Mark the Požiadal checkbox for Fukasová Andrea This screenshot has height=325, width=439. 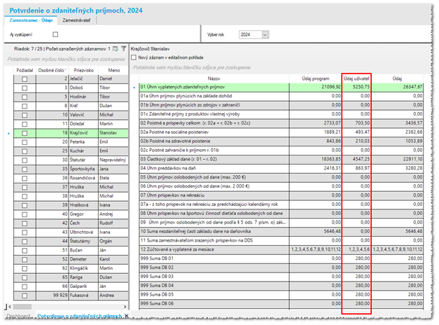25,296
